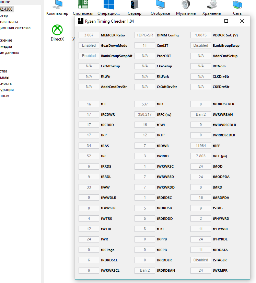Open the Сеть network icon
The height and width of the screenshot is (283, 256).
[x=237, y=7]
